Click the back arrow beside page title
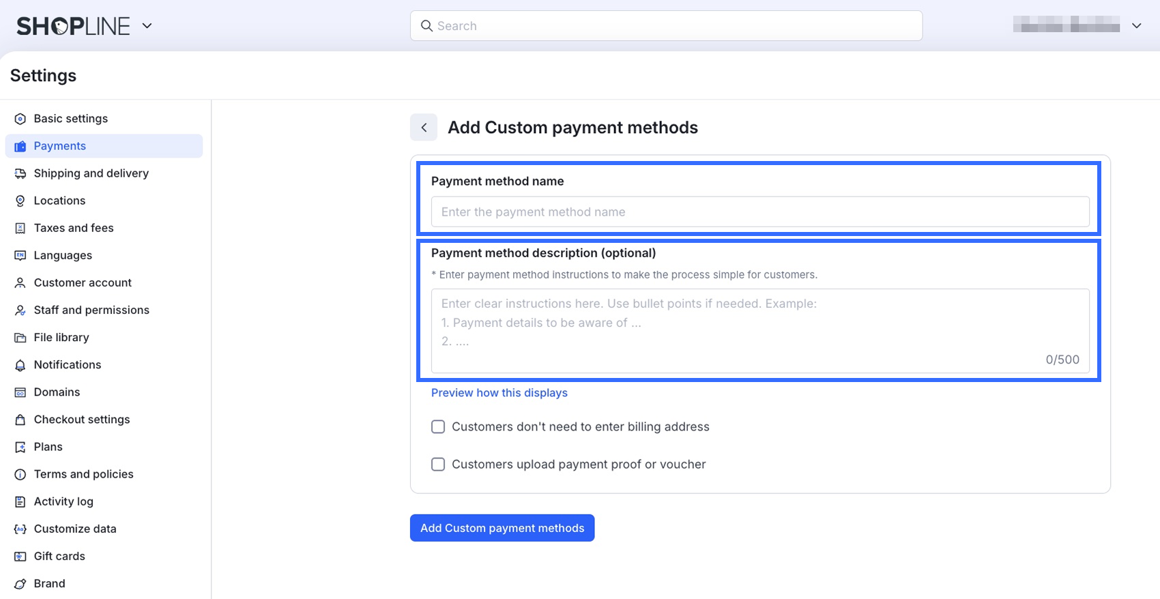 point(424,128)
